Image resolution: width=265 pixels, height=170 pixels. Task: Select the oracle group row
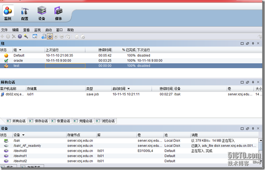point(131,61)
